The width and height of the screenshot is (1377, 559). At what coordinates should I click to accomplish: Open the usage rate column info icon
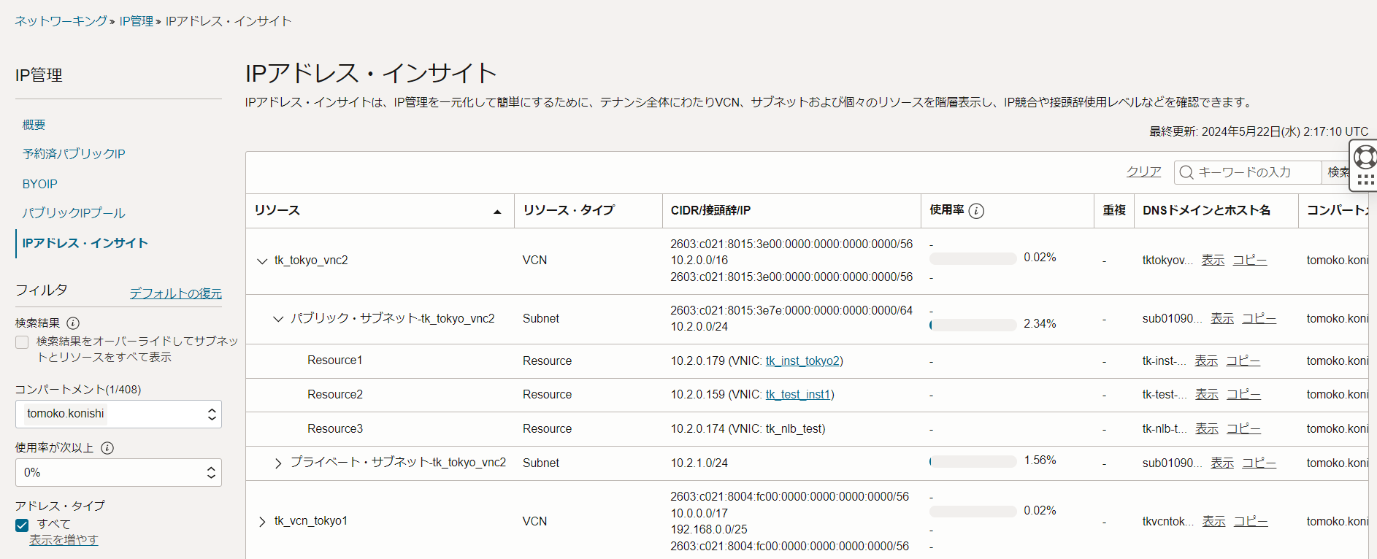(976, 211)
